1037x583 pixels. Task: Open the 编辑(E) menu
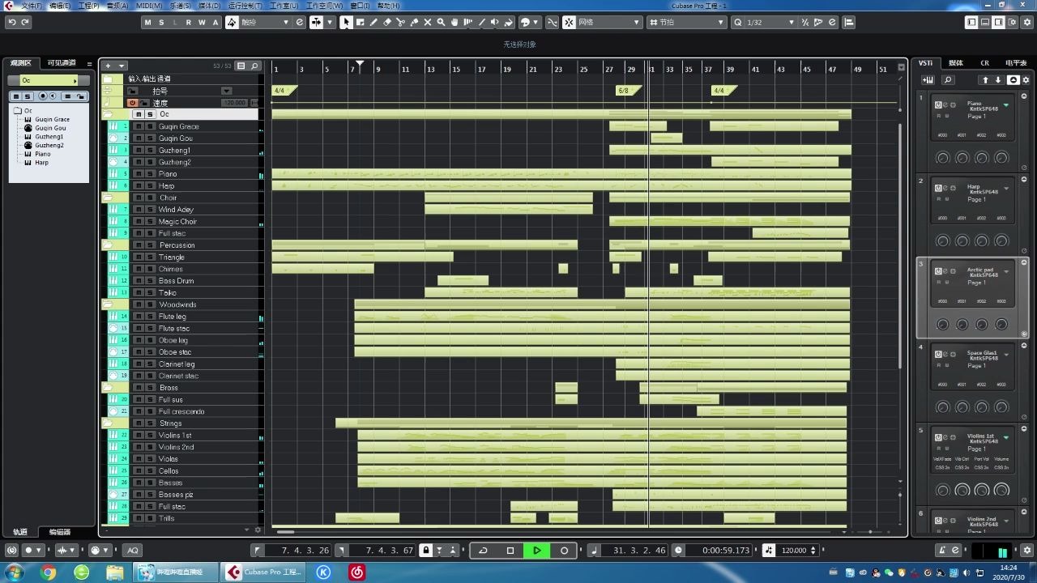pyautogui.click(x=59, y=6)
